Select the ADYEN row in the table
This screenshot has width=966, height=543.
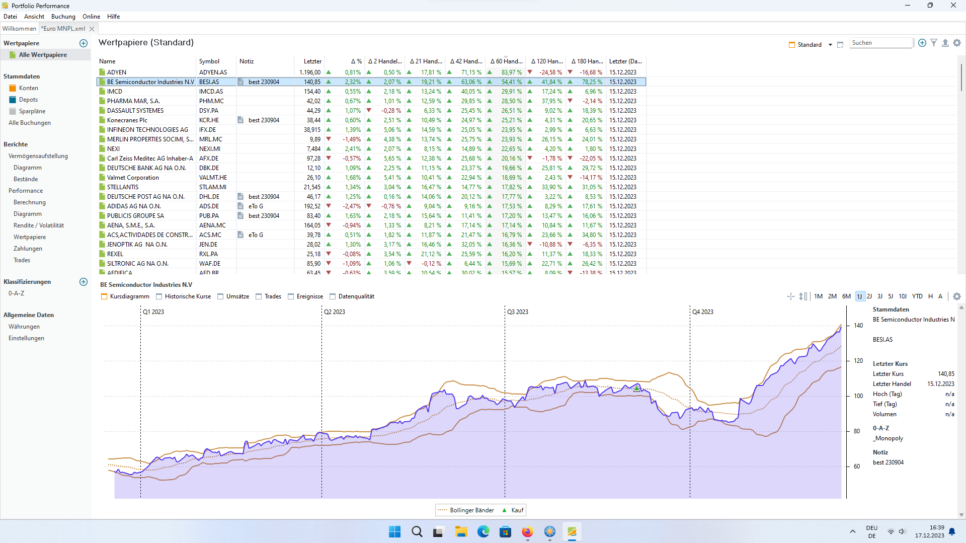pos(371,72)
